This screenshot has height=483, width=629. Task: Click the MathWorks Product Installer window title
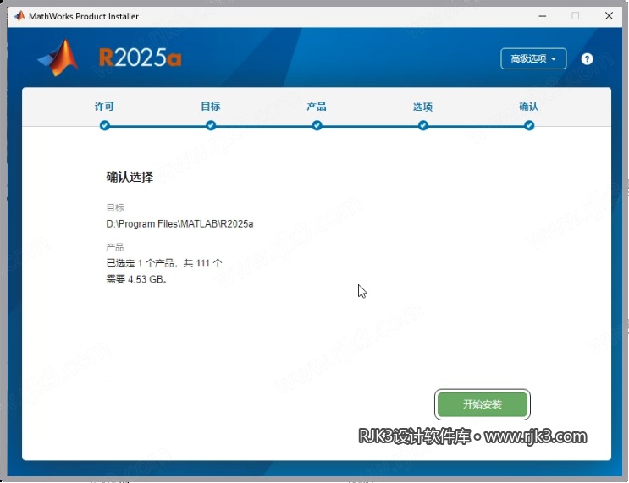click(84, 16)
